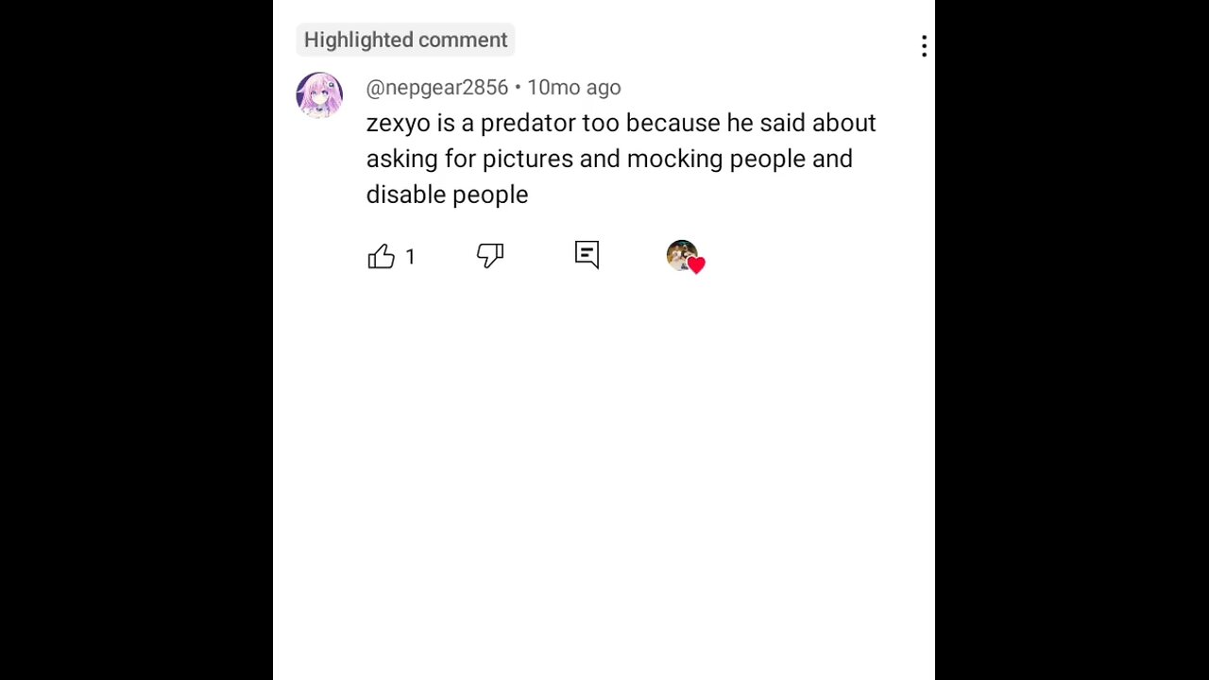Open the three-dot more options menu
The height and width of the screenshot is (680, 1209).
pos(924,46)
